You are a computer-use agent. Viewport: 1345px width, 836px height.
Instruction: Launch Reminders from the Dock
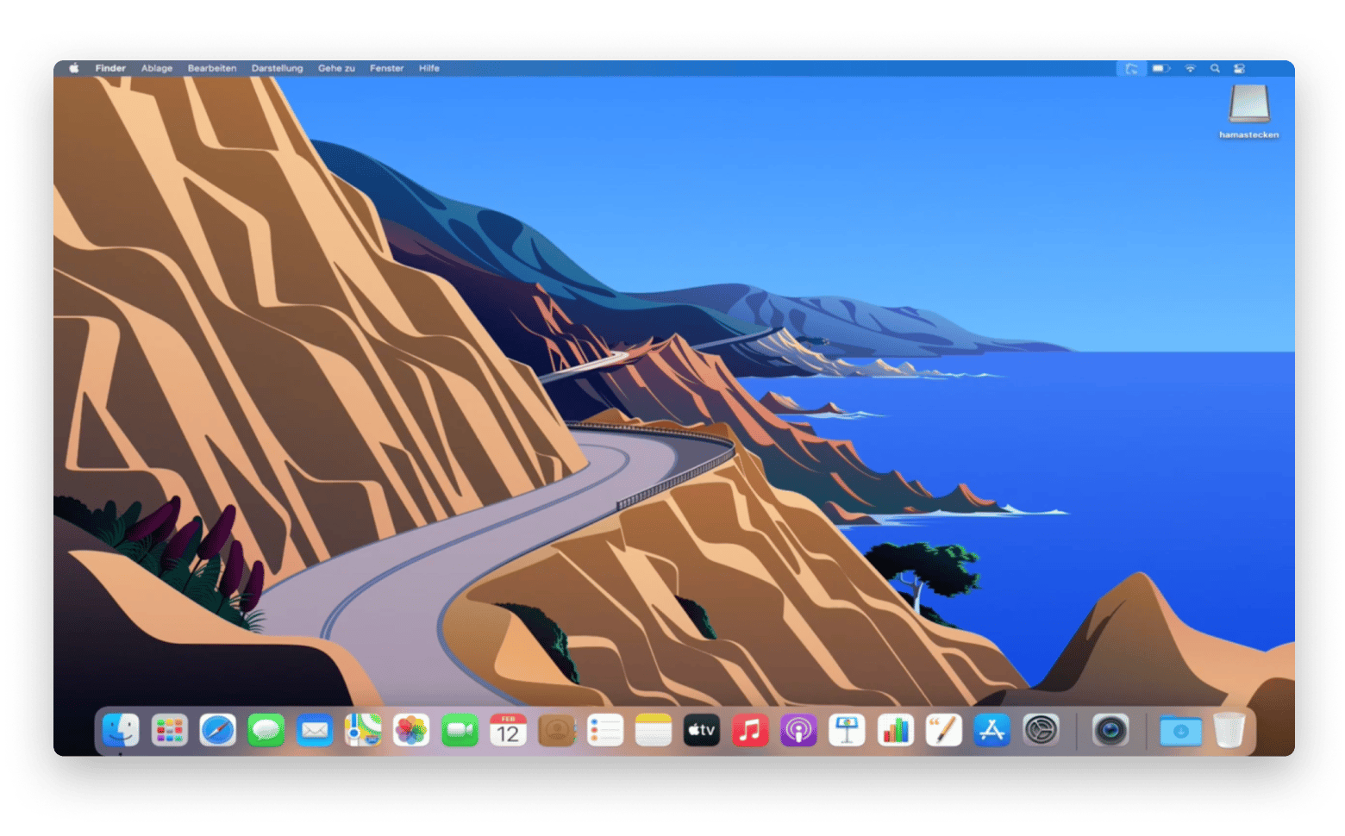pyautogui.click(x=605, y=731)
